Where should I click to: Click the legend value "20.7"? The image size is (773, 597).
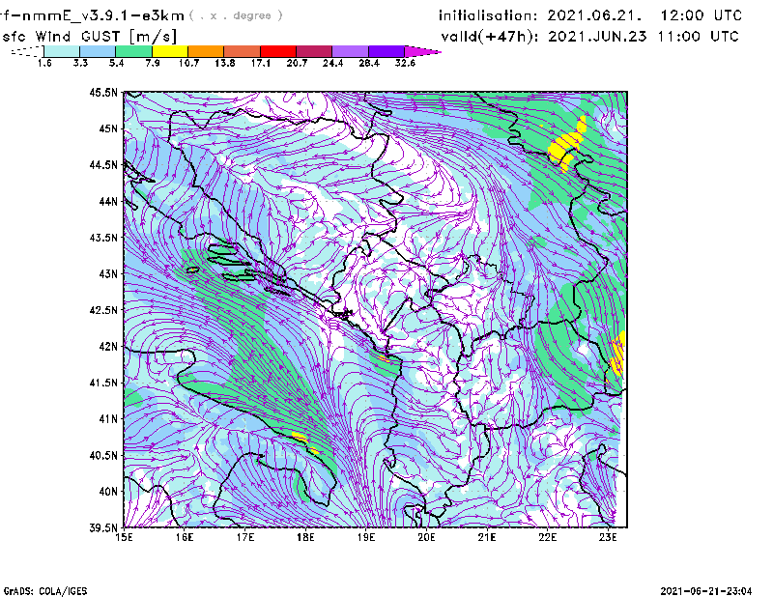[297, 63]
